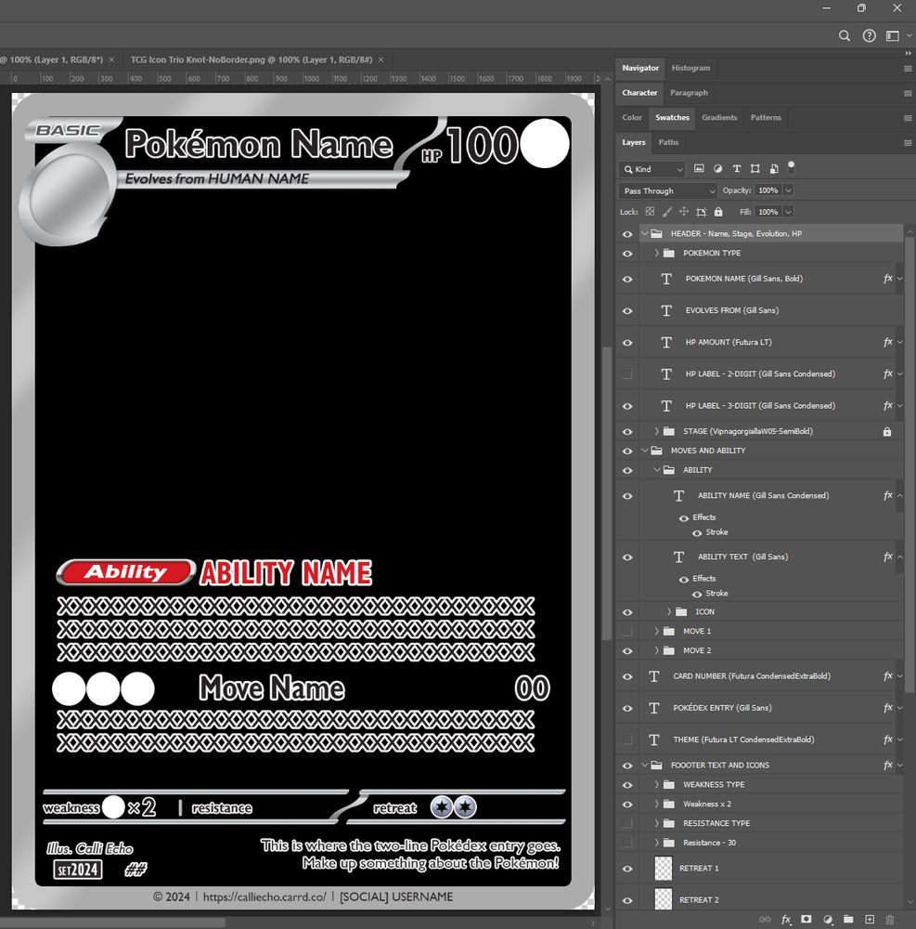Image resolution: width=916 pixels, height=929 pixels.
Task: Click the link layers icon
Action: point(765,920)
